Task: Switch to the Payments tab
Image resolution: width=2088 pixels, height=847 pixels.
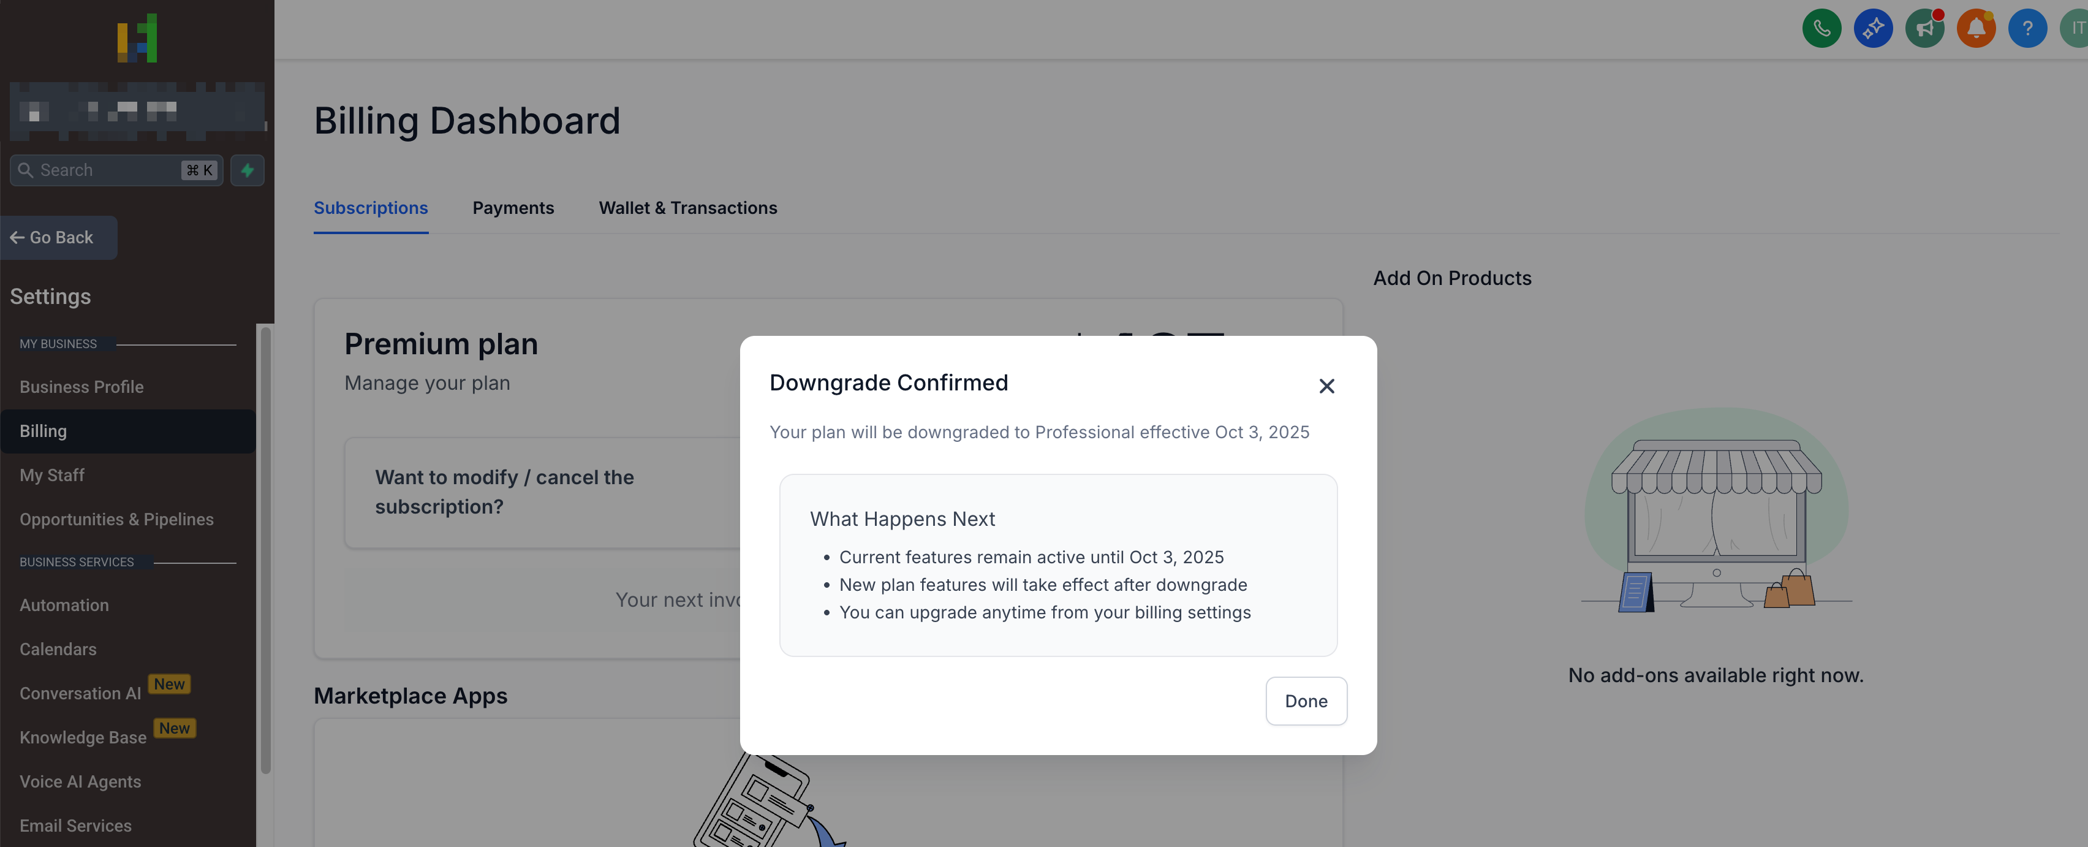Action: pos(513,208)
